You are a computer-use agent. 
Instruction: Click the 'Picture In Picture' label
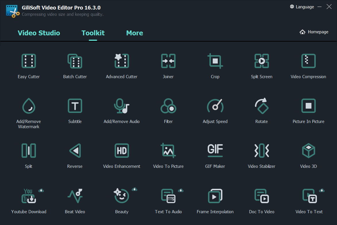click(x=309, y=122)
